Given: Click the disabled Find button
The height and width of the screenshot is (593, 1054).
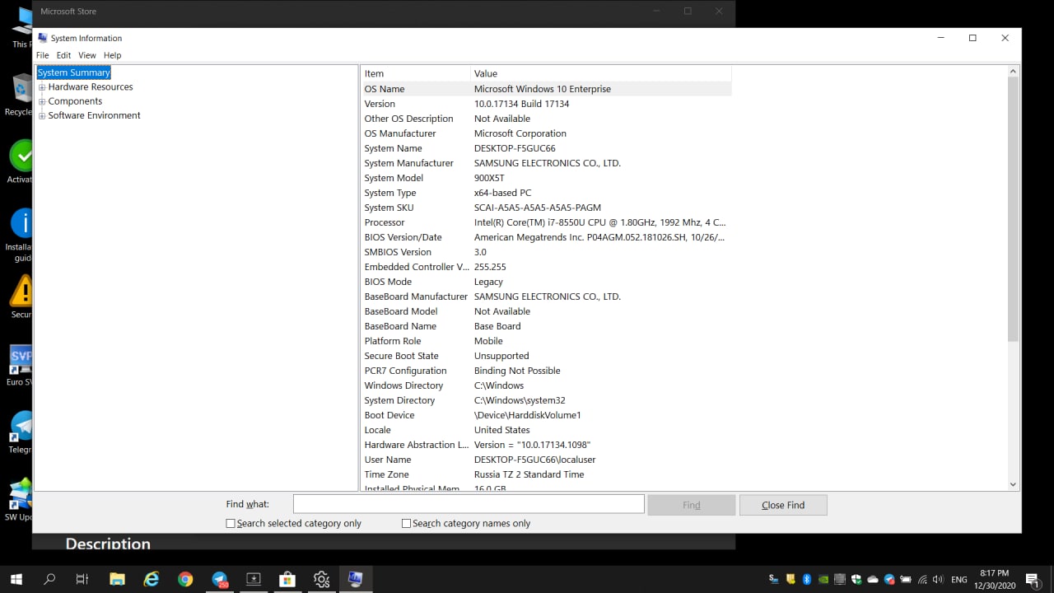Looking at the screenshot, I should click(x=692, y=505).
